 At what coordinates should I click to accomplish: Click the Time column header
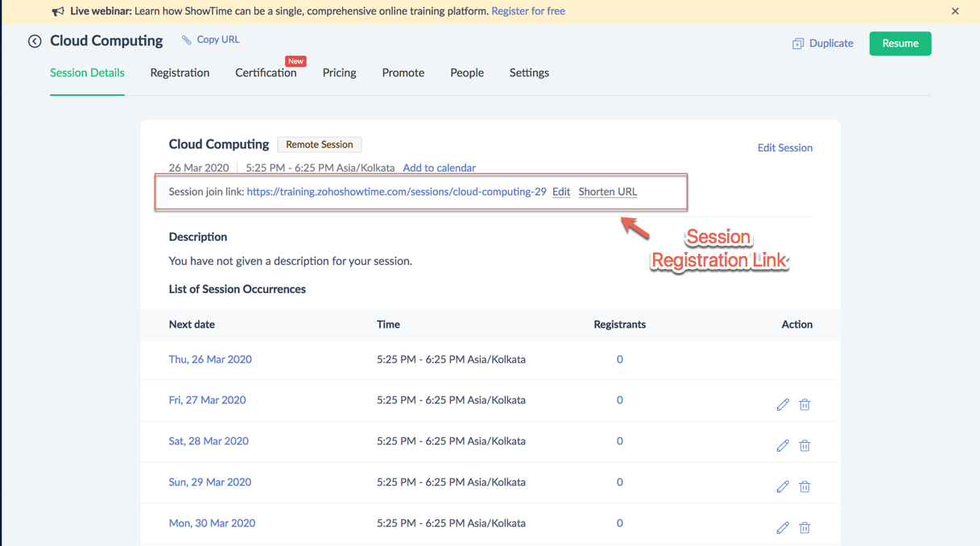point(388,325)
